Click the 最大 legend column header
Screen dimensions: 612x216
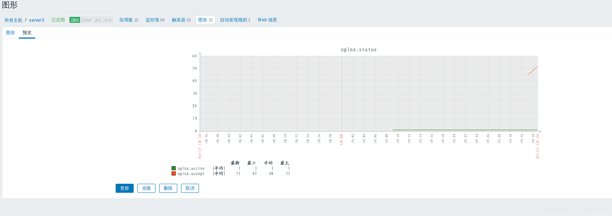pyautogui.click(x=285, y=163)
